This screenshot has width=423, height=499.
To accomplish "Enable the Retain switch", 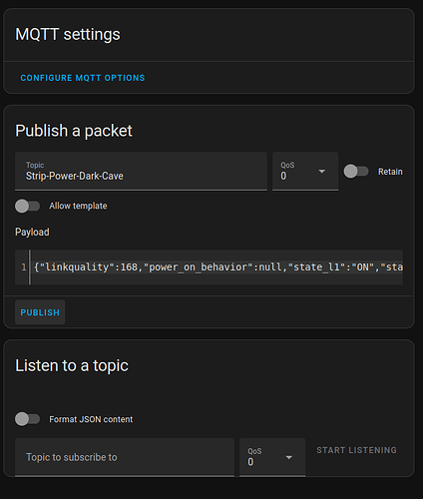I will pyautogui.click(x=356, y=172).
